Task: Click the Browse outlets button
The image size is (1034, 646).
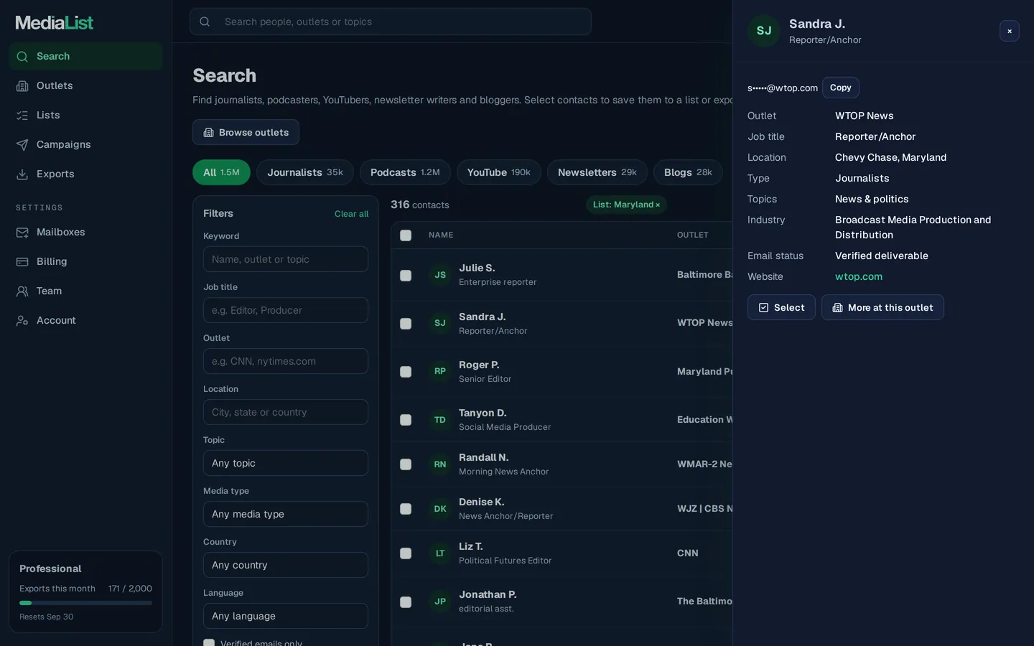Action: pos(246,132)
